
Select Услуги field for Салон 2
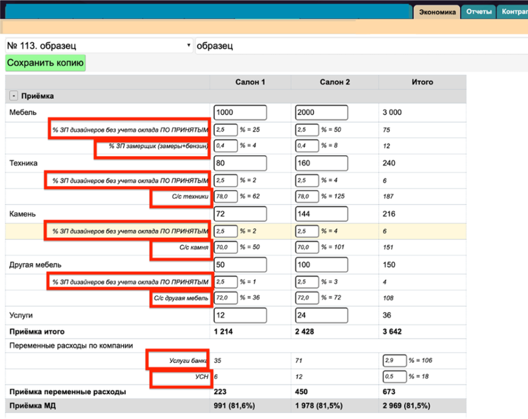click(x=321, y=315)
